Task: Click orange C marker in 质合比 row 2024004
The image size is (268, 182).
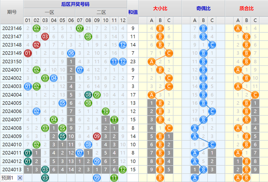Action: click(255, 95)
